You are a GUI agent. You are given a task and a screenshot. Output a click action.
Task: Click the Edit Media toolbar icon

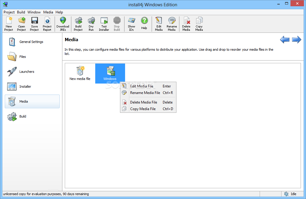[159, 21]
